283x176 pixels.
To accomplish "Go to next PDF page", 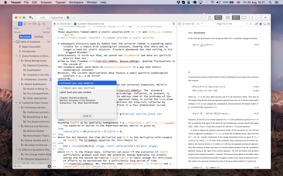I will [247, 24].
